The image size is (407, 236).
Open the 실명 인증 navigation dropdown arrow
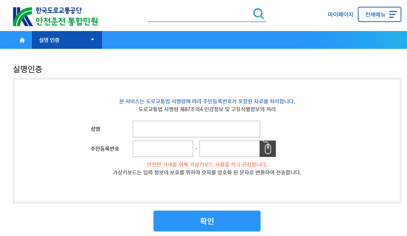click(92, 40)
